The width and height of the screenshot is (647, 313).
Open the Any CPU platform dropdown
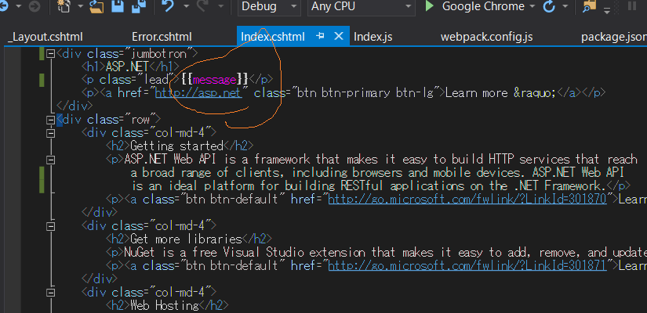(361, 7)
